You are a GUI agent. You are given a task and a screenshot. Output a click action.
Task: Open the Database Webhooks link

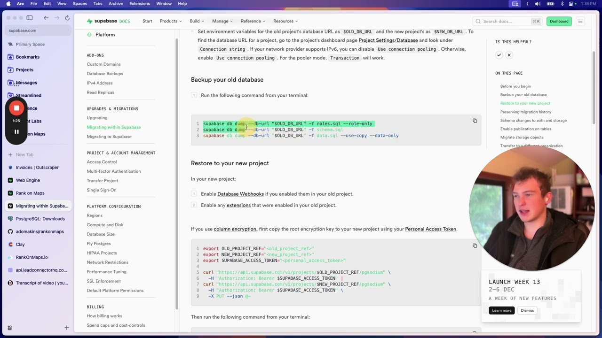click(240, 194)
